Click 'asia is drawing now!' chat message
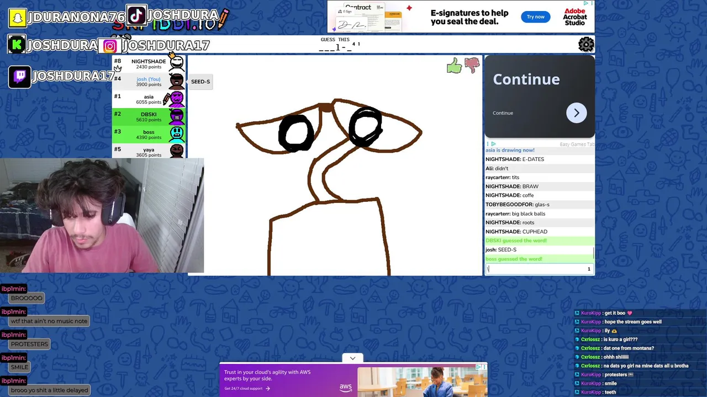 click(x=510, y=150)
